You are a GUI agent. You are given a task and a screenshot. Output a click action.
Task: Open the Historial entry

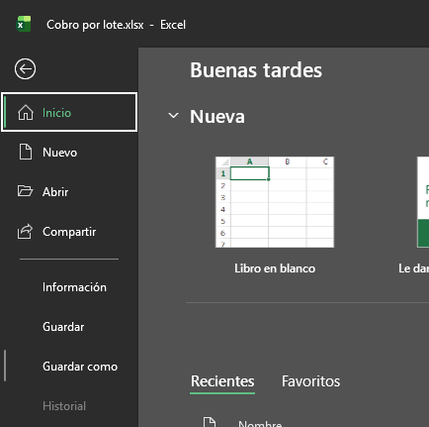tap(64, 406)
